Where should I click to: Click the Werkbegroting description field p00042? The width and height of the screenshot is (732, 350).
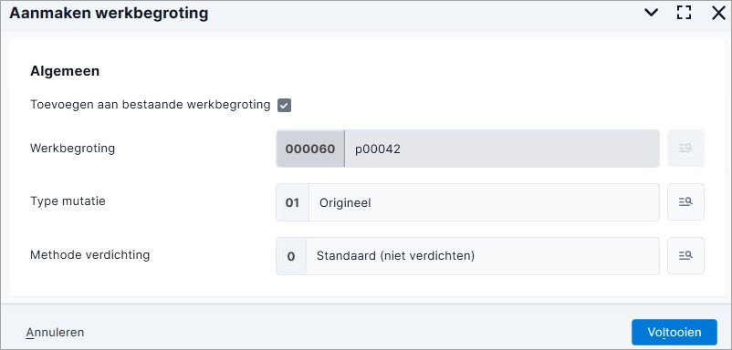click(502, 149)
